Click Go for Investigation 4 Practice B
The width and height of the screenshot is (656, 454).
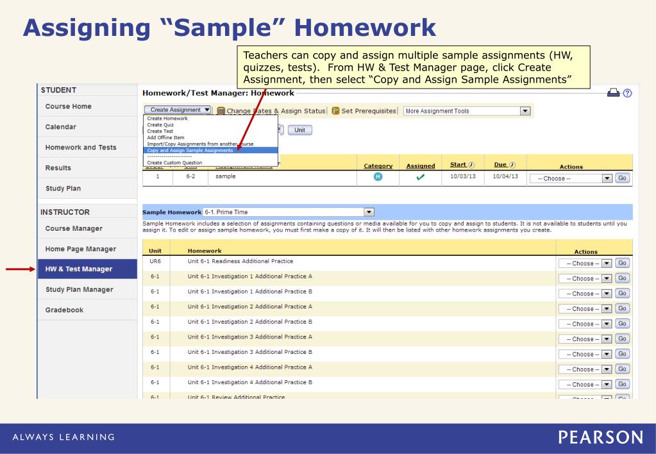click(622, 384)
